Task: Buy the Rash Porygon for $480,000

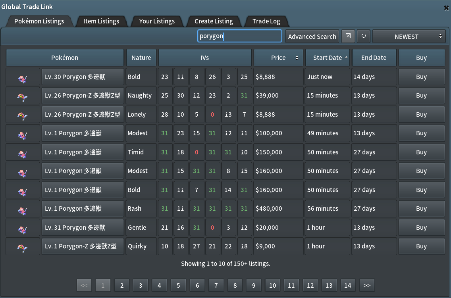Action: [421, 209]
